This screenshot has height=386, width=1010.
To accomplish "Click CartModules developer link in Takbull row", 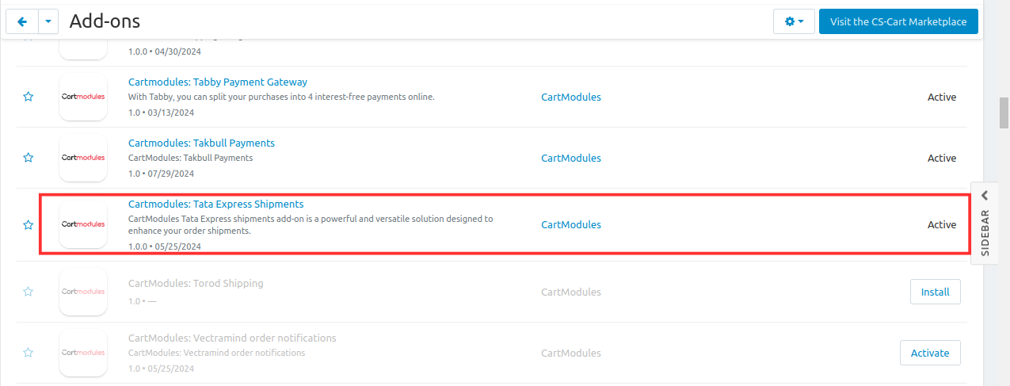I will 571,158.
